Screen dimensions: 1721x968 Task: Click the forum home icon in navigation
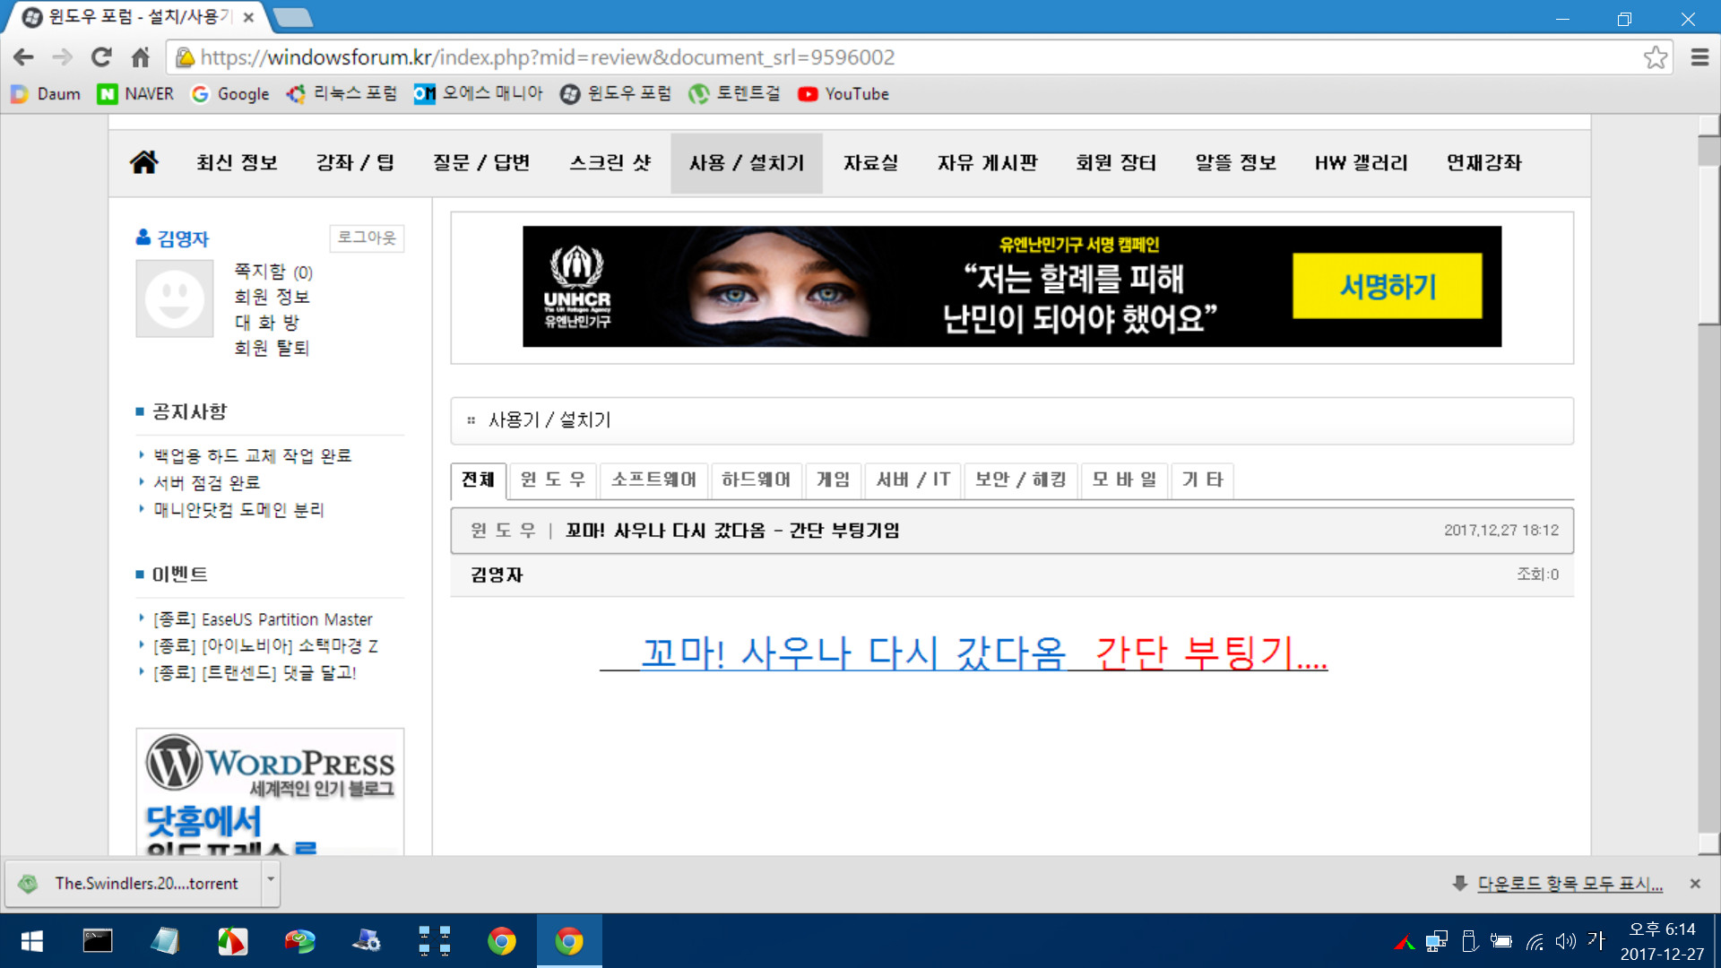143,162
